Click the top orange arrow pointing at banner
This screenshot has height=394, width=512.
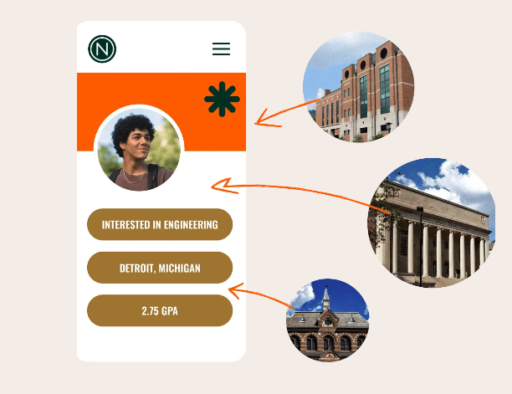287,113
